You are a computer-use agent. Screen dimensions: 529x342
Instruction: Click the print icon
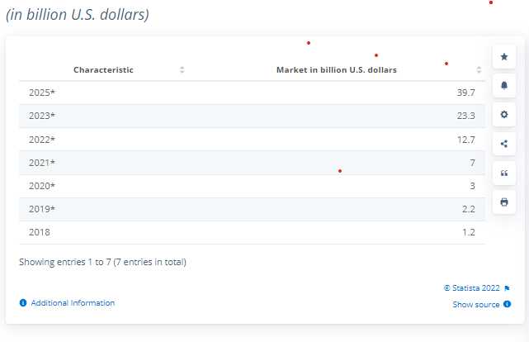504,202
